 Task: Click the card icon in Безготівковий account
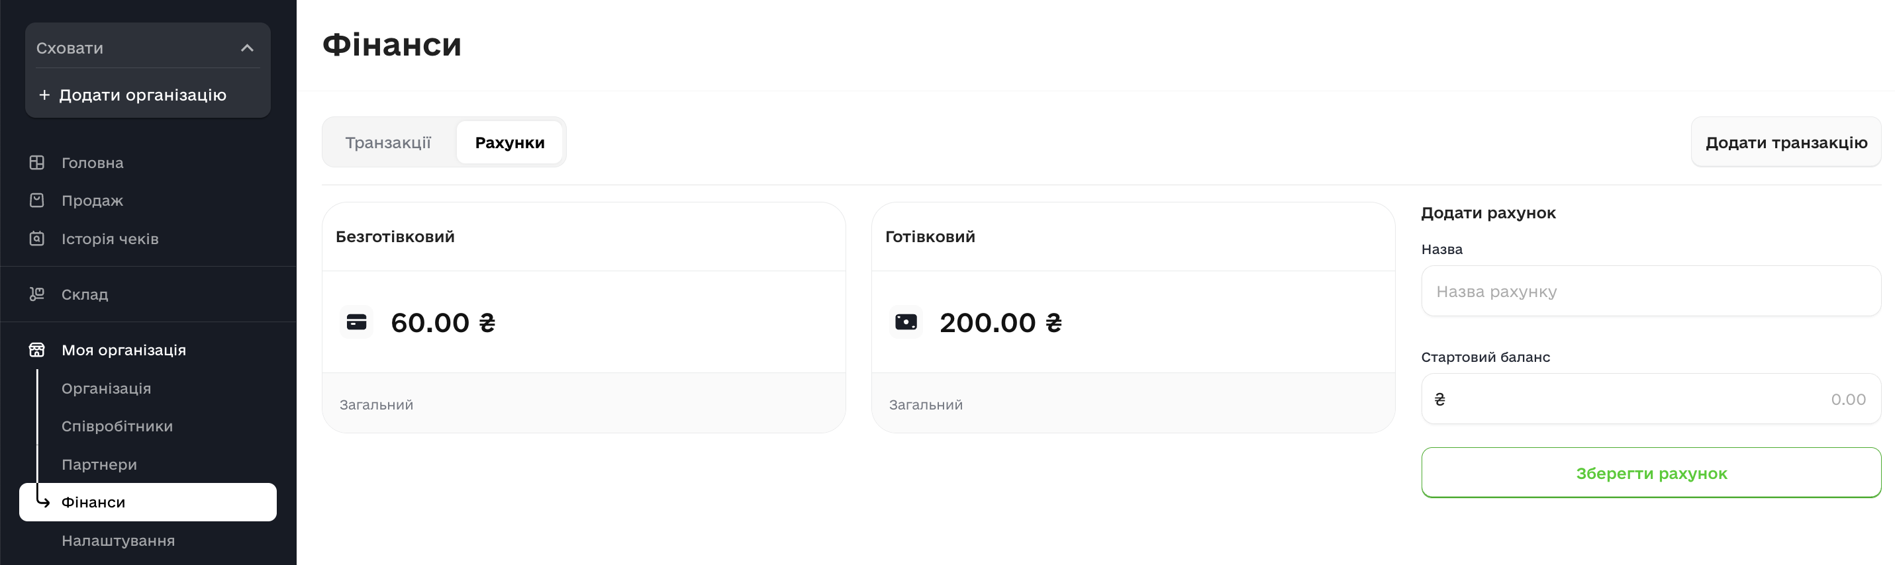[x=357, y=322]
